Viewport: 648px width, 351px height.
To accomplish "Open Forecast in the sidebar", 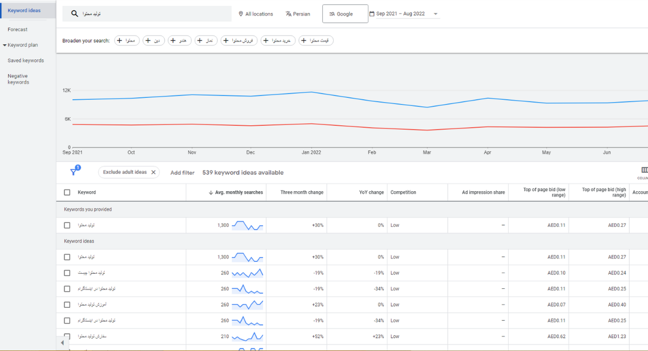I will (x=18, y=30).
